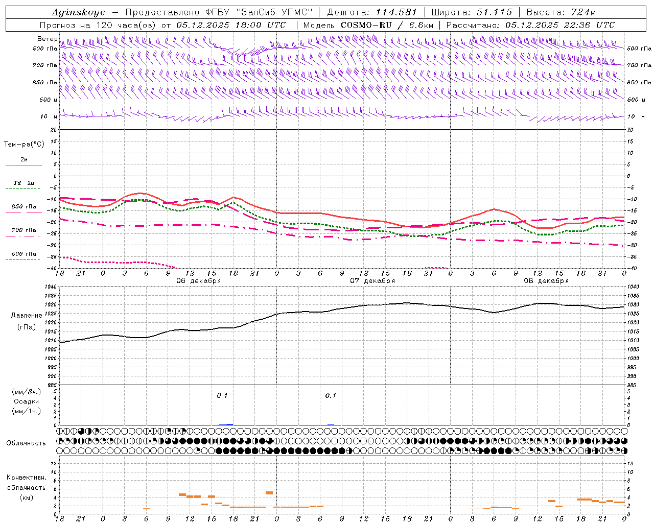Click the (мм/3ч.) precipitation unit label

[27, 392]
